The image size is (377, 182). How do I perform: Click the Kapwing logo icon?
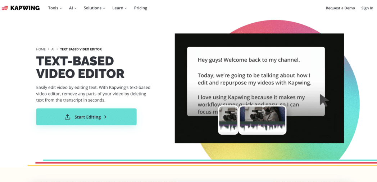coord(5,8)
